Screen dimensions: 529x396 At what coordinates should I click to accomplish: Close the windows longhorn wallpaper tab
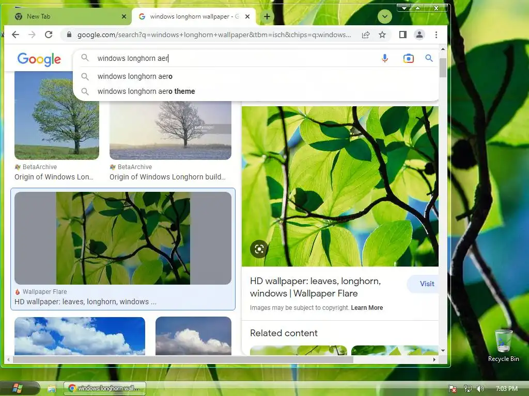coord(247,16)
